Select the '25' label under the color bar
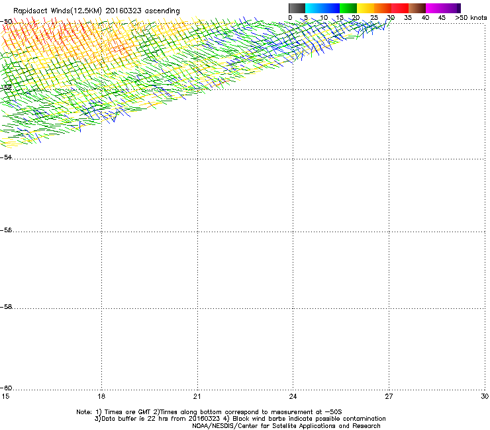 pyautogui.click(x=374, y=18)
